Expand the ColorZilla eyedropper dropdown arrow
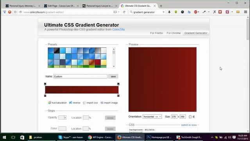Viewport: 250px width, 141px height. [x=209, y=12]
